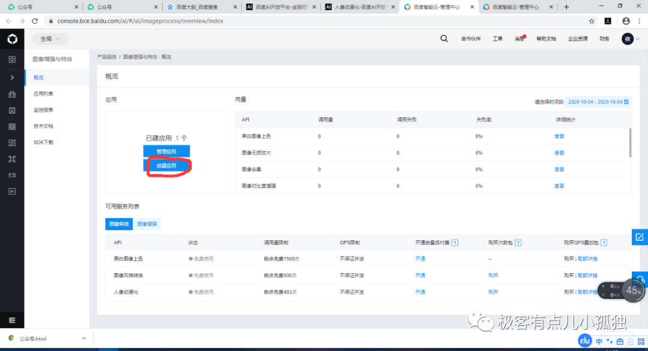Click 购买 count package for 人像动漫化
Screen dimensions: 648x351
click(x=493, y=292)
